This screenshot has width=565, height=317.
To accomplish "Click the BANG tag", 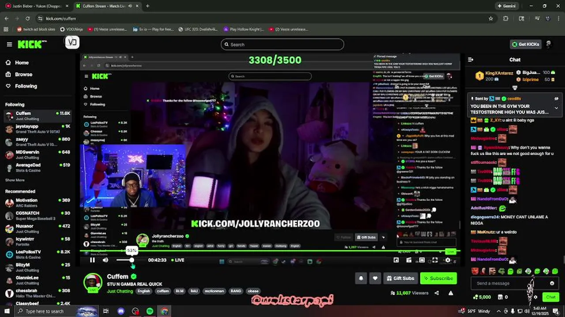I will 236,291.
